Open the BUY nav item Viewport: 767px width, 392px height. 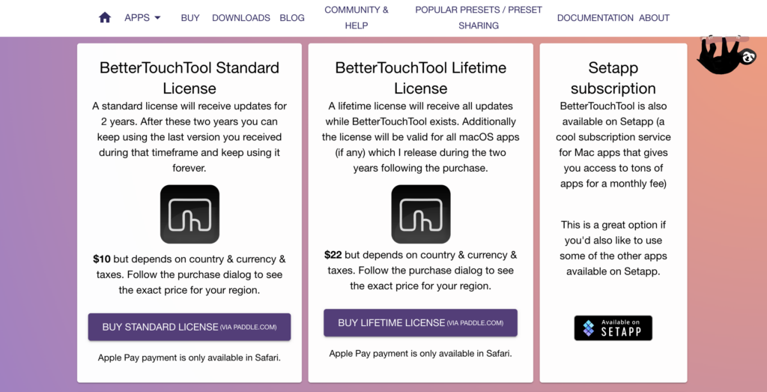pos(190,18)
